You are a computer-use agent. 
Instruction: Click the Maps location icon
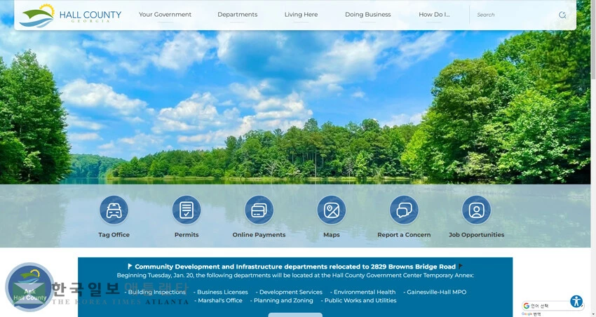tap(332, 210)
